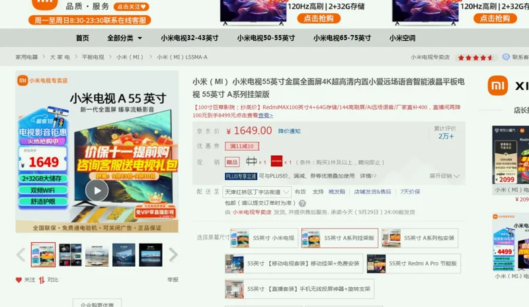Click 满11减10 coupon
This screenshot has height=307, width=529.
click(242, 146)
